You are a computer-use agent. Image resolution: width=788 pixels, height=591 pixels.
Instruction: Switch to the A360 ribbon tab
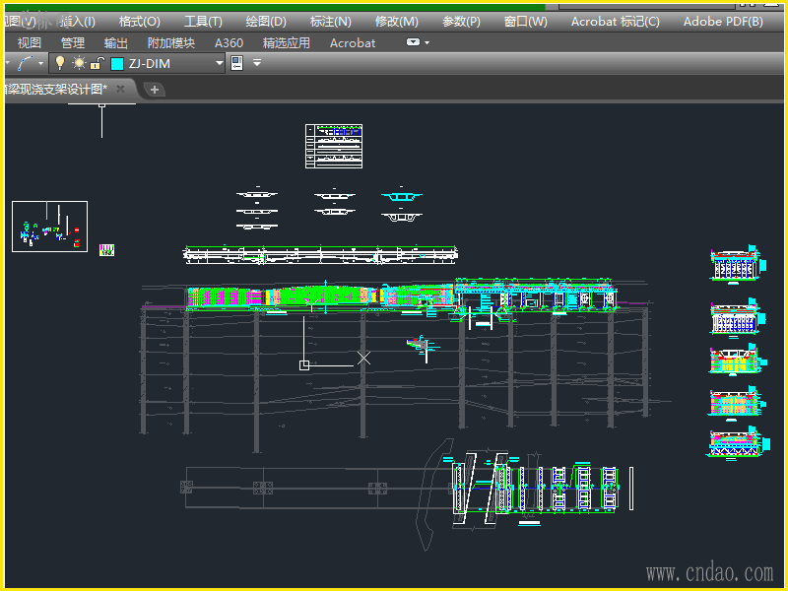tap(229, 42)
